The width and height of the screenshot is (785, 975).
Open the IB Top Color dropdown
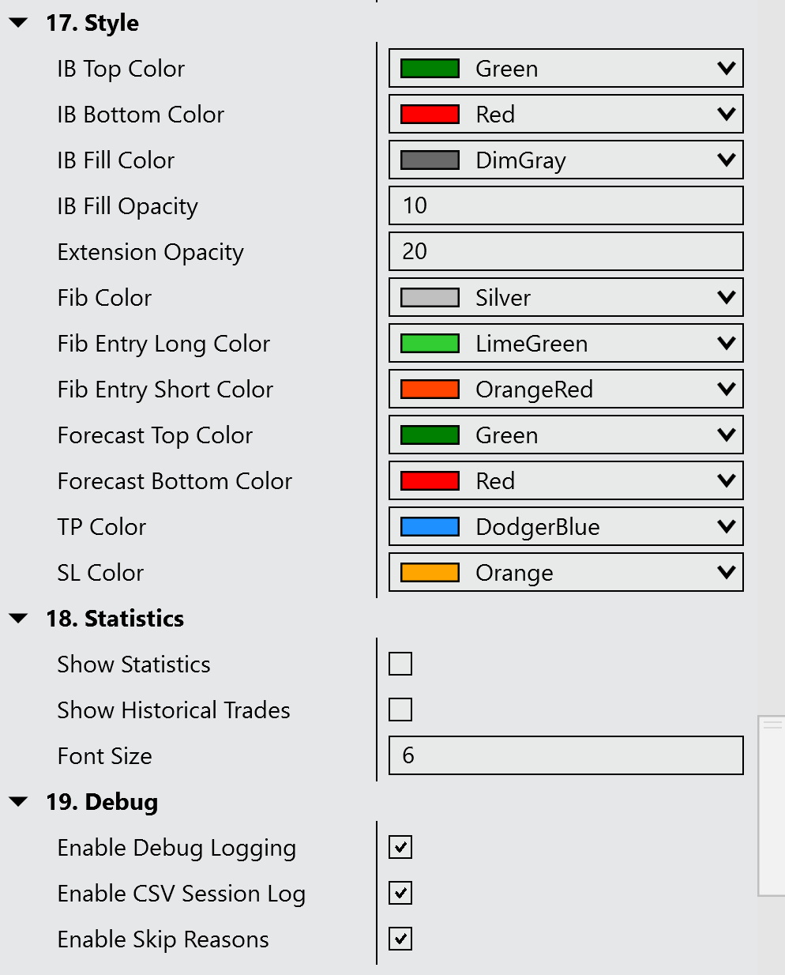coord(565,69)
